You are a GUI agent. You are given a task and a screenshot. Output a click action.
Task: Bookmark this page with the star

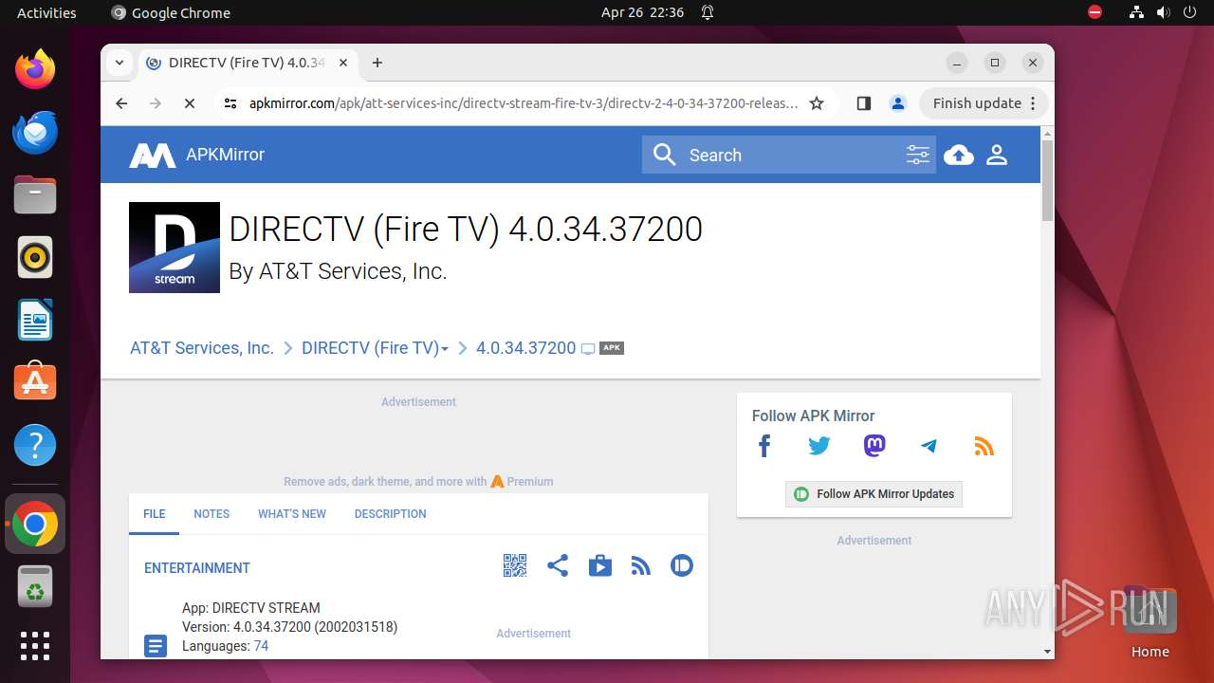pyautogui.click(x=817, y=103)
